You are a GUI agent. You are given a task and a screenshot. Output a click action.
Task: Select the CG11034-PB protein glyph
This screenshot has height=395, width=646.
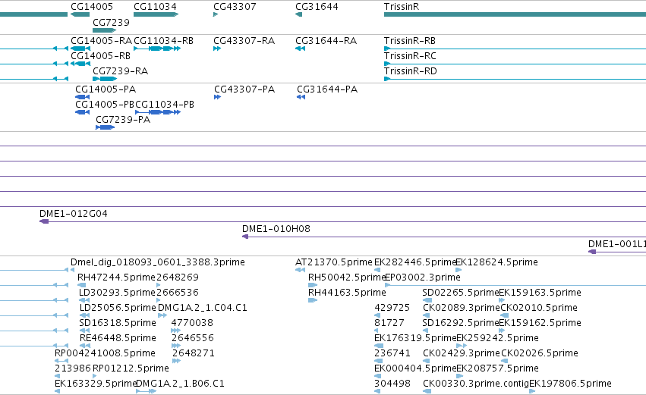coord(158,112)
